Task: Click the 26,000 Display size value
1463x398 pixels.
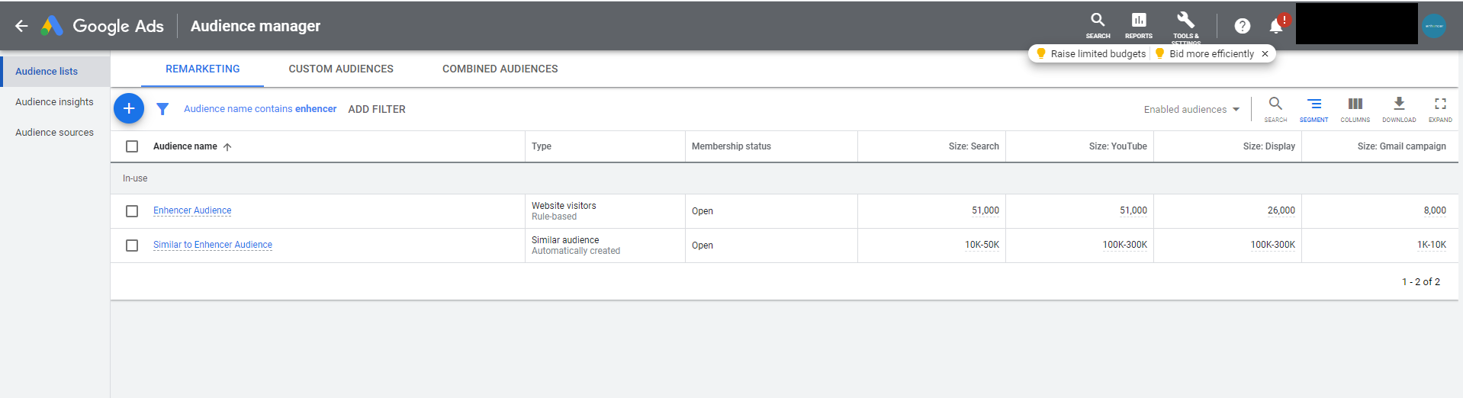Action: [1281, 210]
